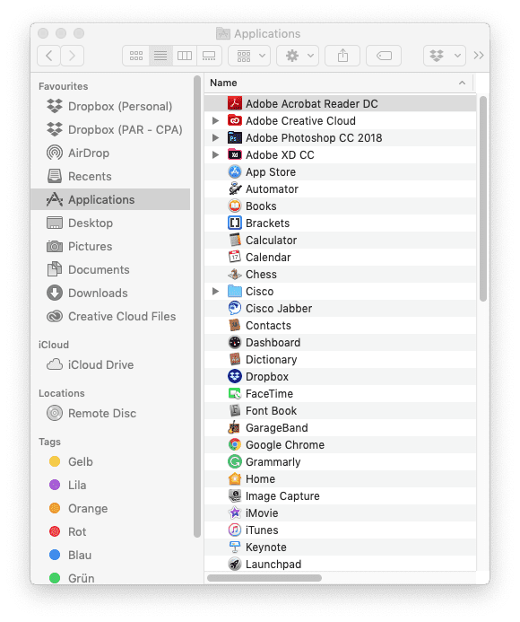This screenshot has height=622, width=520.
Task: Select the Font Book icon
Action: (x=235, y=410)
